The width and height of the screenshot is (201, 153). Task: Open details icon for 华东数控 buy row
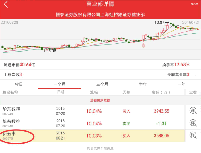(x=193, y=111)
